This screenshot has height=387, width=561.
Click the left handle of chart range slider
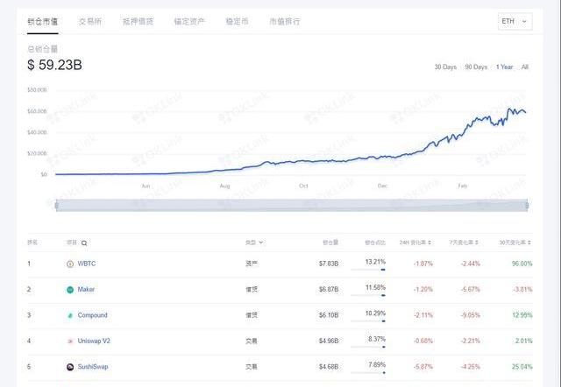tap(56, 205)
